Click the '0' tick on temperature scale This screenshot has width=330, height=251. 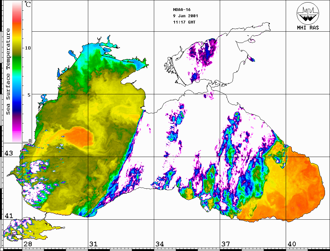pyautogui.click(x=30, y=140)
